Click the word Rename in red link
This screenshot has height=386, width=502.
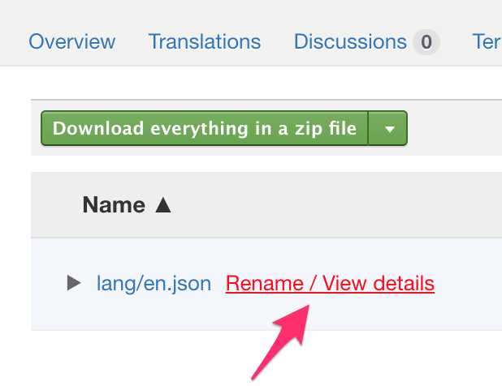265,284
